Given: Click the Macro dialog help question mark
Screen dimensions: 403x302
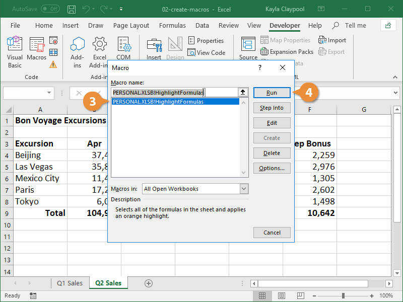Looking at the screenshot, I should [260, 67].
